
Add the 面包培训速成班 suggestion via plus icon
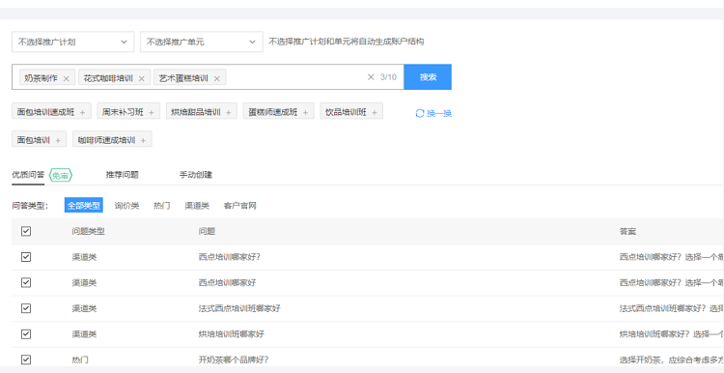pyautogui.click(x=83, y=112)
